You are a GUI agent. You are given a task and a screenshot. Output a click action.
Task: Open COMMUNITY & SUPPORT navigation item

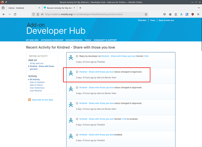point(105,40)
